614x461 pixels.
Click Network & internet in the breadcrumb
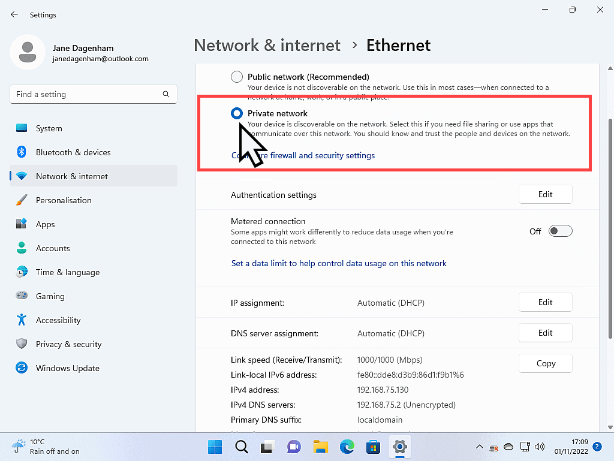click(x=267, y=45)
